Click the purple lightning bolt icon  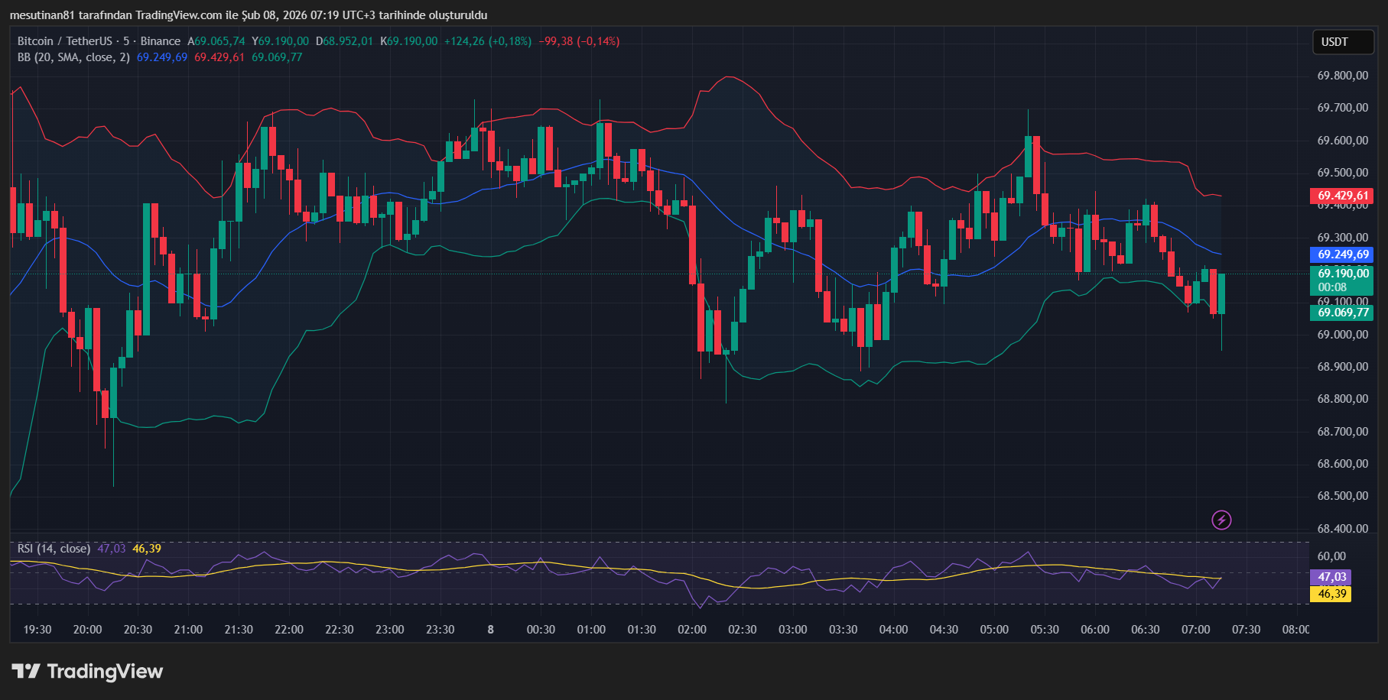click(x=1221, y=520)
